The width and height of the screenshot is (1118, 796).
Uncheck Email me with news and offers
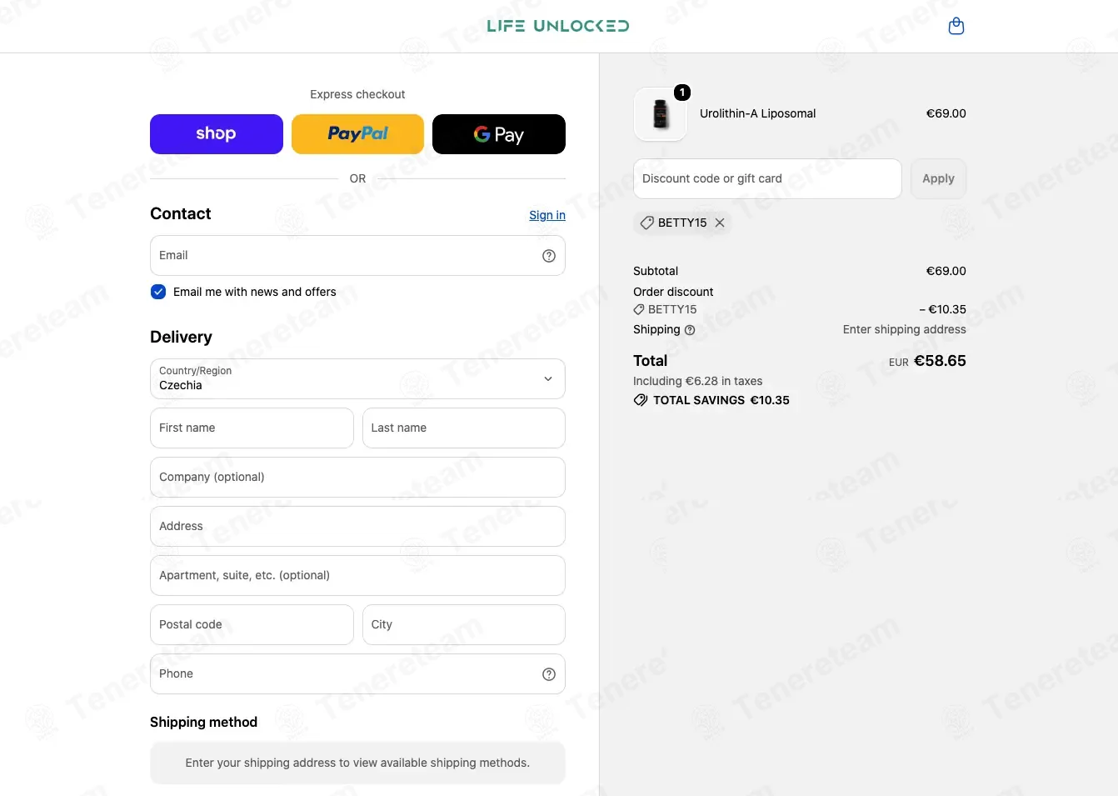(158, 292)
